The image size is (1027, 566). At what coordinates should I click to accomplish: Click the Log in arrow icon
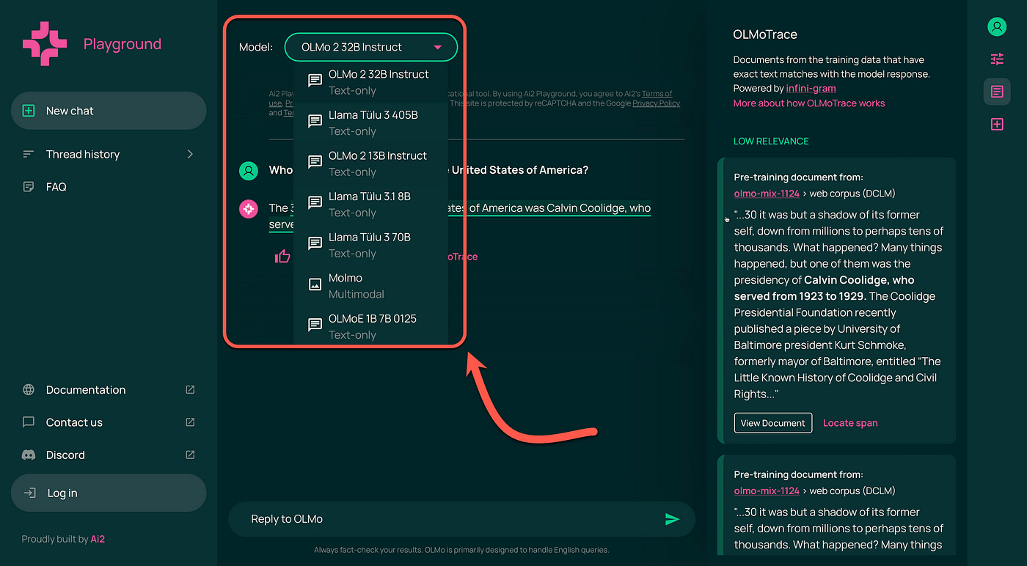(30, 493)
